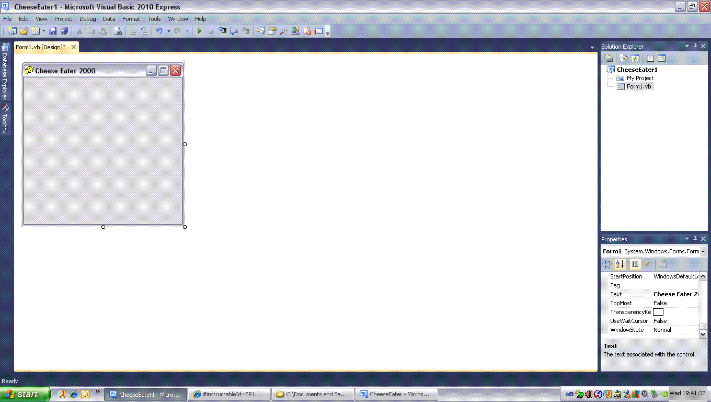
Task: Open the Debug menu
Action: (x=88, y=19)
